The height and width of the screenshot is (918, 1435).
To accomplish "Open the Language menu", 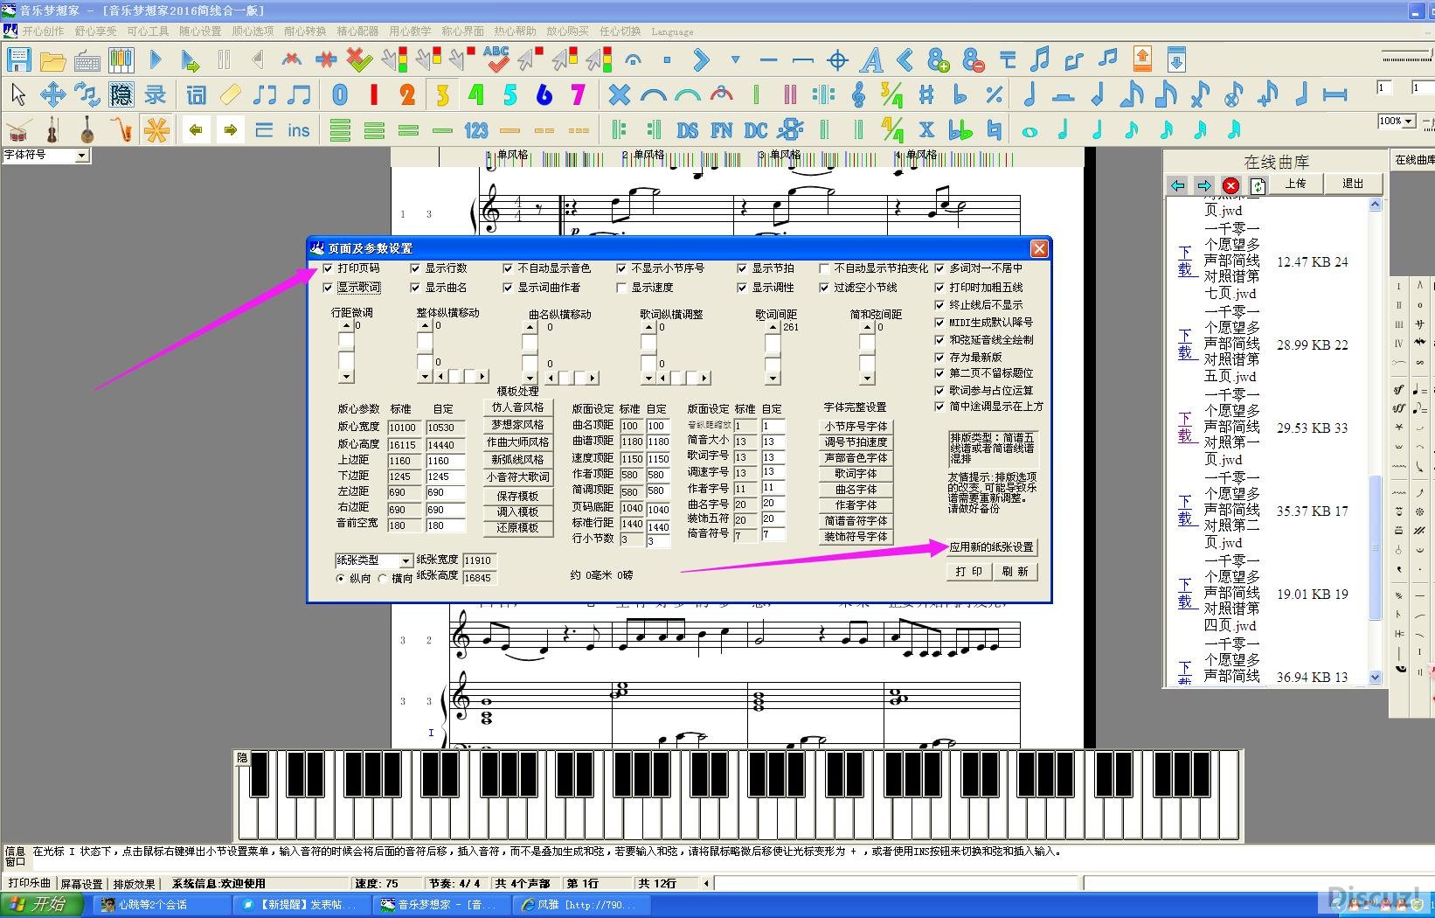I will click(x=672, y=31).
